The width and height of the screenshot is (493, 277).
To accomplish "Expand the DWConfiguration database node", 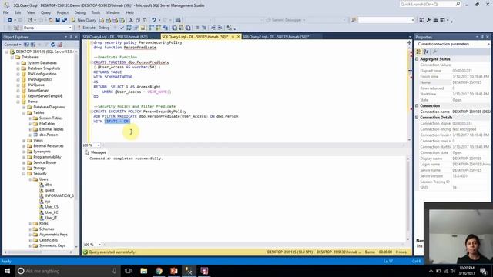I will pyautogui.click(x=18, y=74).
